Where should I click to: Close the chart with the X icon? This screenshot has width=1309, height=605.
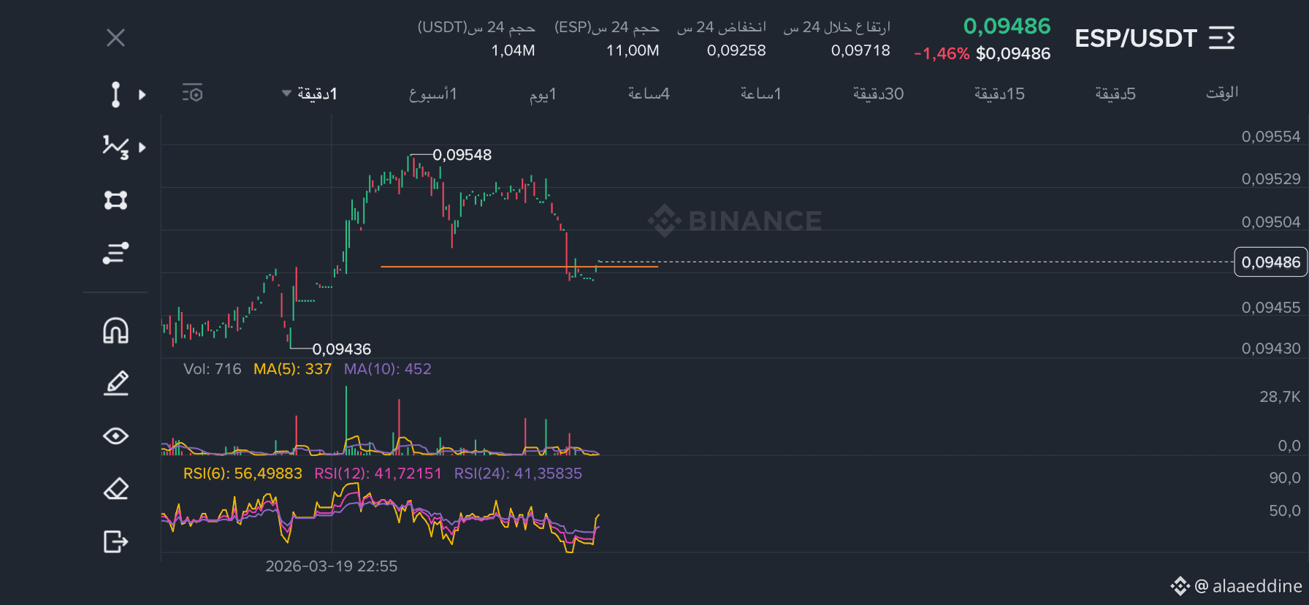click(115, 38)
